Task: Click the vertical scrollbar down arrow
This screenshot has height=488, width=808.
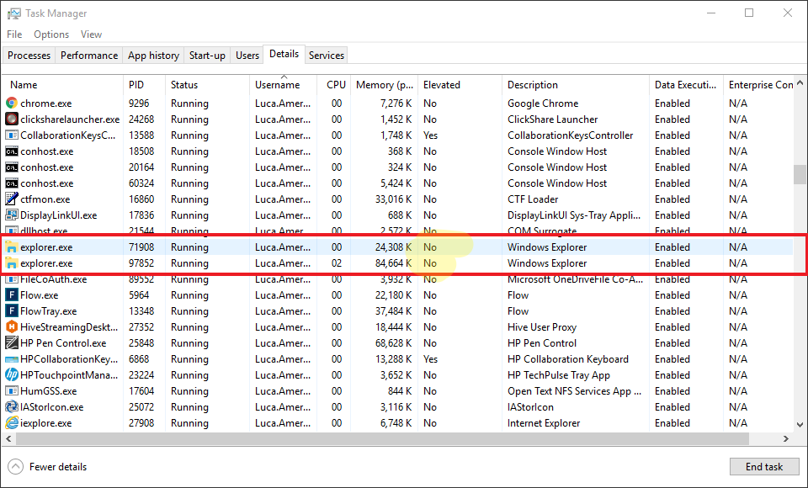Action: (x=800, y=425)
